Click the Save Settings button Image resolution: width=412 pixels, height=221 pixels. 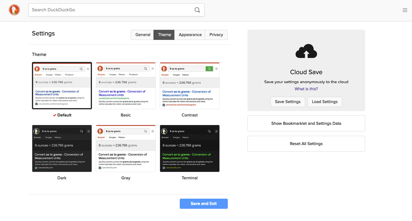tap(288, 102)
